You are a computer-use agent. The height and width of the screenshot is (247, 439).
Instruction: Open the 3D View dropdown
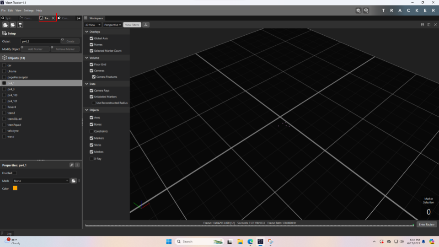pyautogui.click(x=93, y=25)
